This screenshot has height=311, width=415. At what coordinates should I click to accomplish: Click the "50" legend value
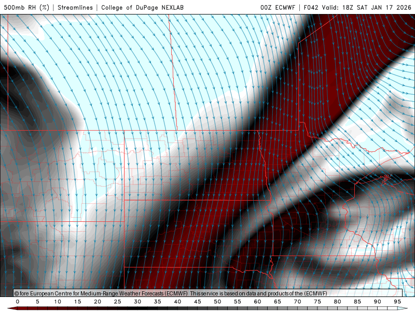[x=217, y=302]
